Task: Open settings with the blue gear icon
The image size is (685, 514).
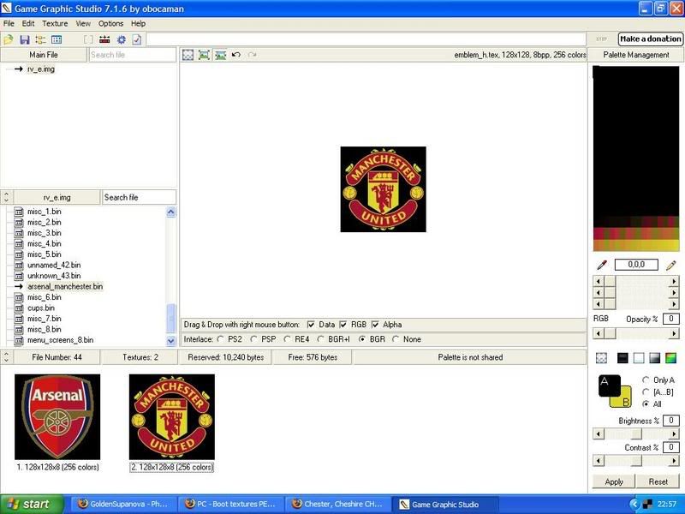Action: tap(121, 39)
